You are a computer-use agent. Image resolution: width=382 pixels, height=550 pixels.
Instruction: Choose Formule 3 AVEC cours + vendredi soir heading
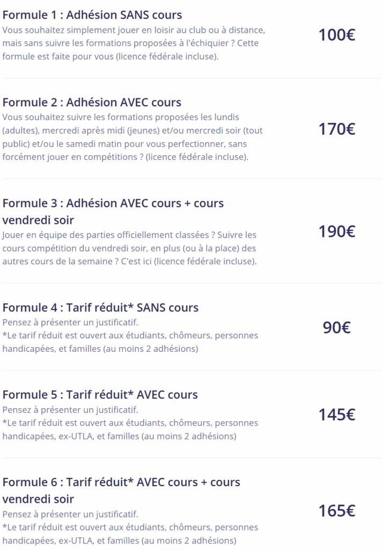113,211
